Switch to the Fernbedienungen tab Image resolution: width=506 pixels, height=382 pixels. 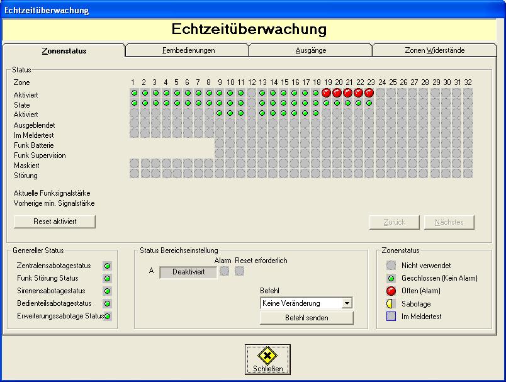coord(187,50)
